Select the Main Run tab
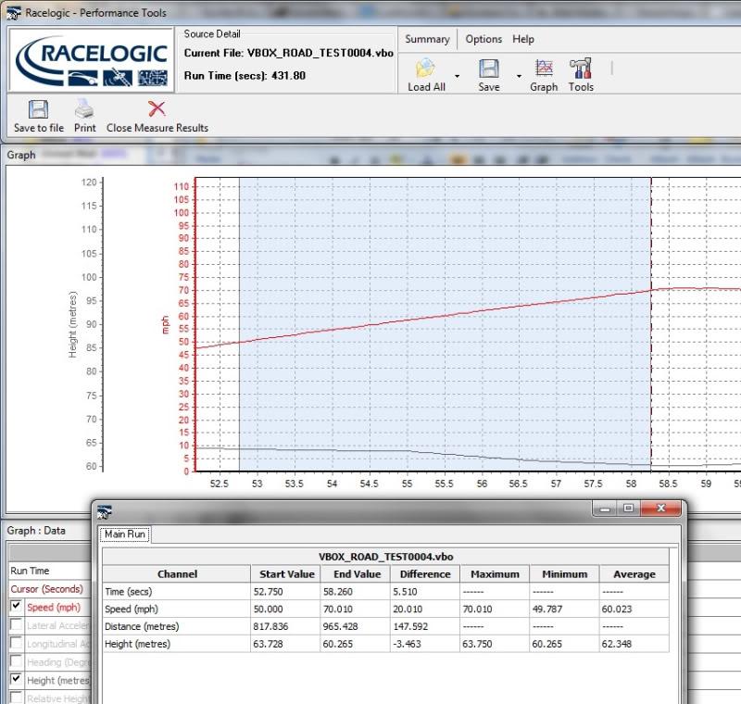 pos(124,534)
